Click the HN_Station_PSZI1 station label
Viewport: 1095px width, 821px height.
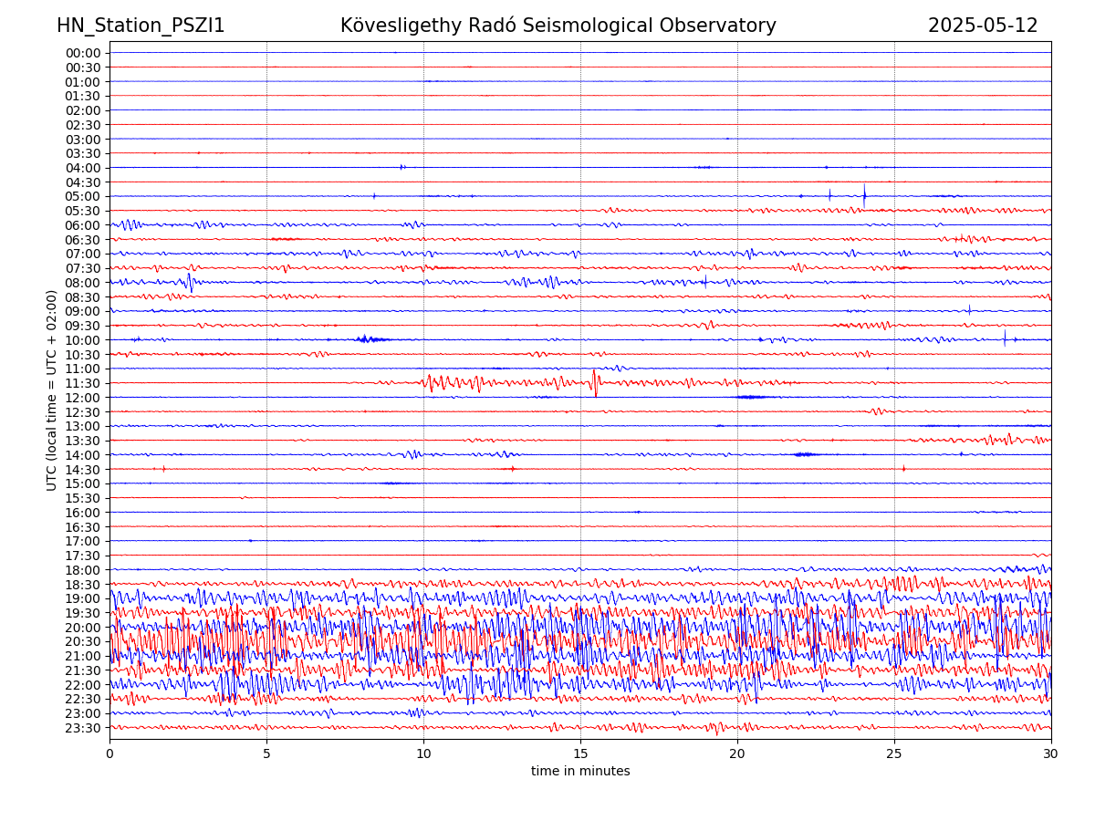(x=141, y=26)
